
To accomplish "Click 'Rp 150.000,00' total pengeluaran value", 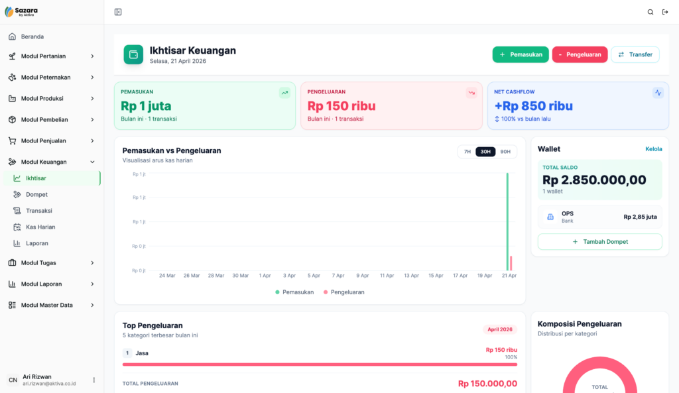I will click(x=487, y=384).
